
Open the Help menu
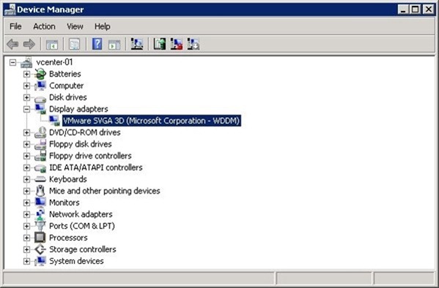coord(102,26)
